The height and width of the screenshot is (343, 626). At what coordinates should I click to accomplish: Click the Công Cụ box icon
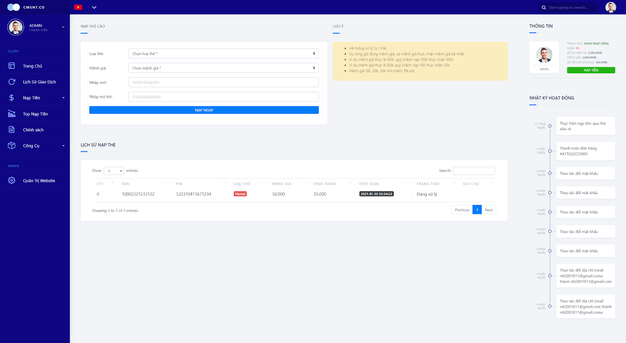(12, 146)
